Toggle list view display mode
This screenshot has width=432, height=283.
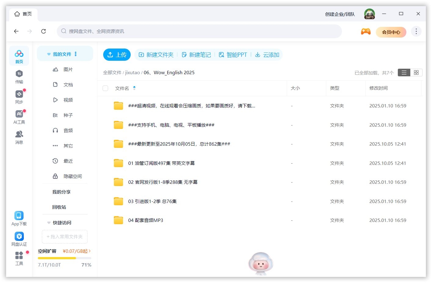tap(404, 72)
